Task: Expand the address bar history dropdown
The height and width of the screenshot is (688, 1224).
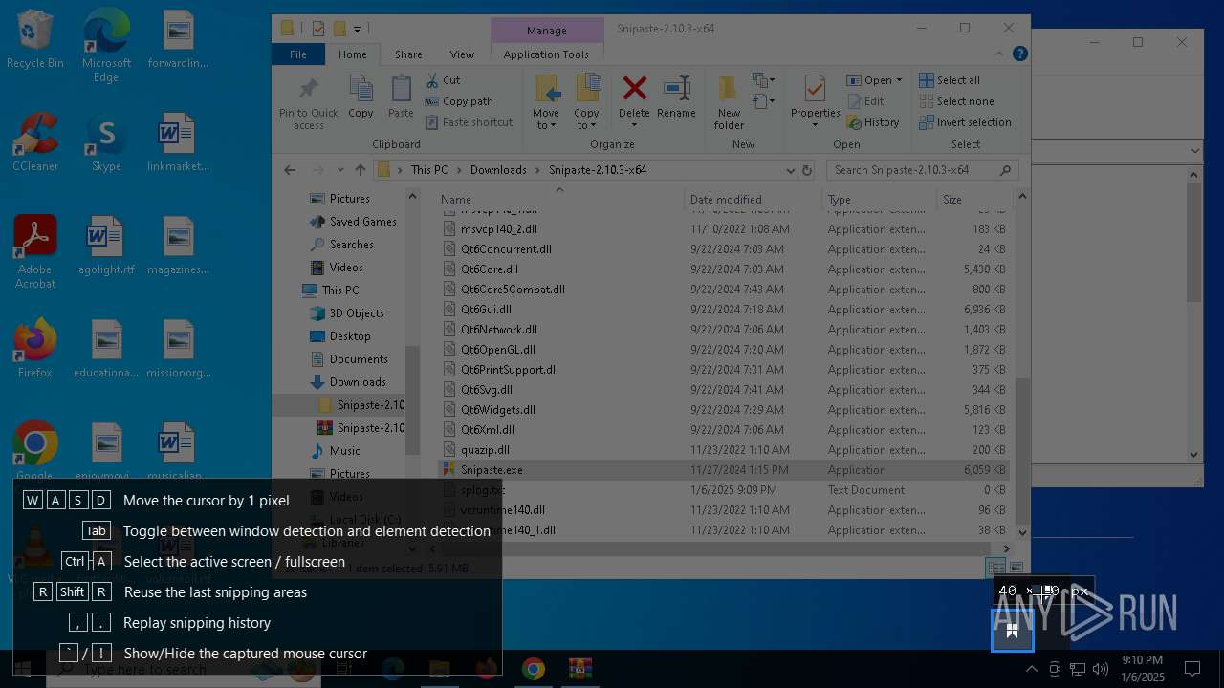Action: coord(790,170)
